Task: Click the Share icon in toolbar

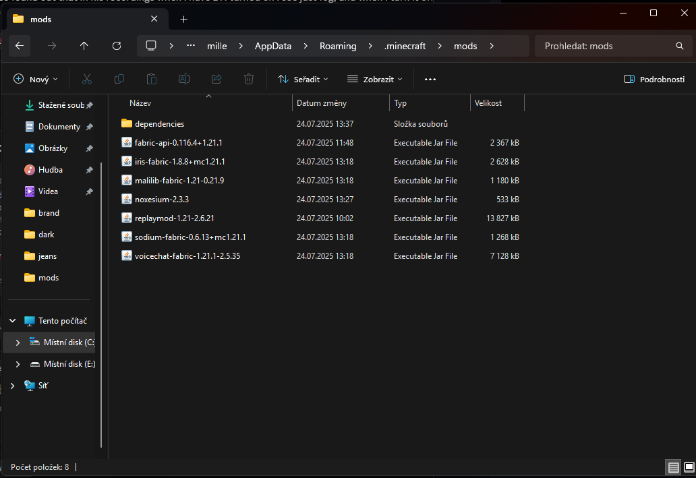Action: click(x=216, y=79)
